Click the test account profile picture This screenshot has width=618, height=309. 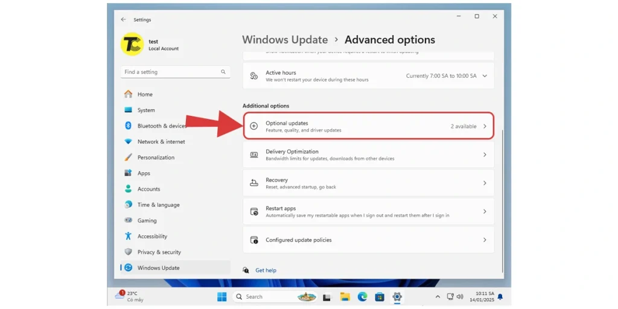tap(132, 45)
